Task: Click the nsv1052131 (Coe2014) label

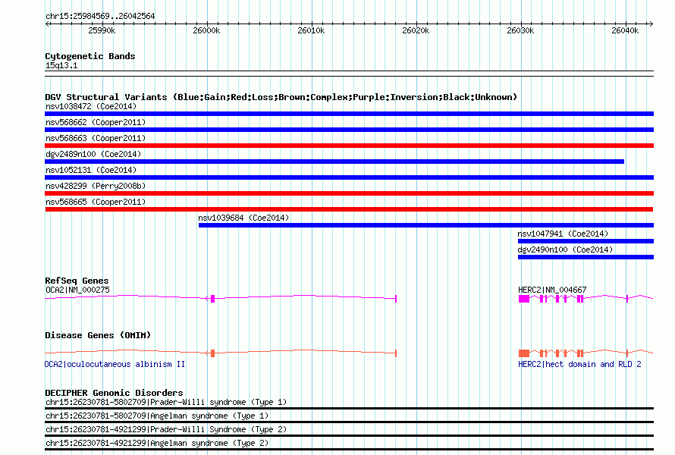Action: click(91, 170)
